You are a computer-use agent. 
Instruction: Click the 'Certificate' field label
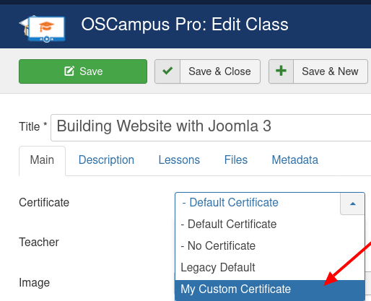44,203
